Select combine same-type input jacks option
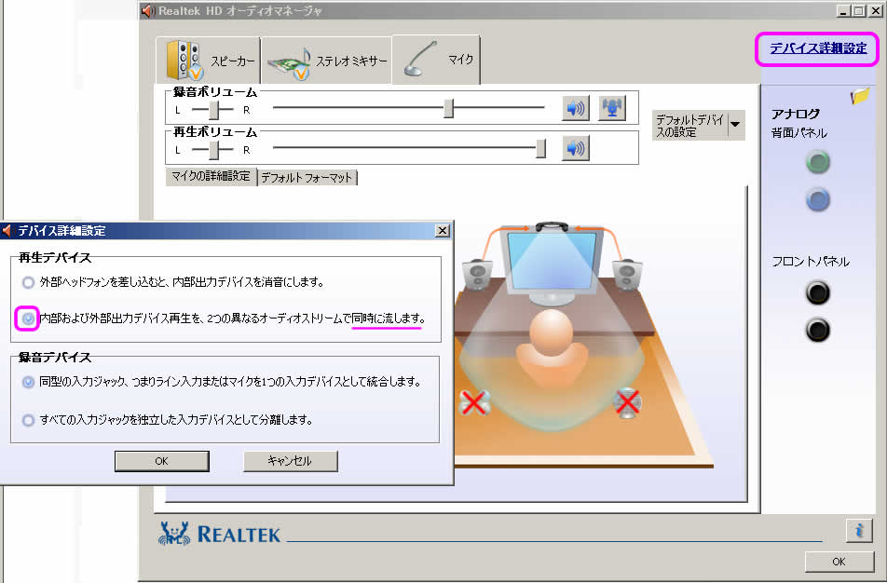Image resolution: width=887 pixels, height=583 pixels. point(28,382)
